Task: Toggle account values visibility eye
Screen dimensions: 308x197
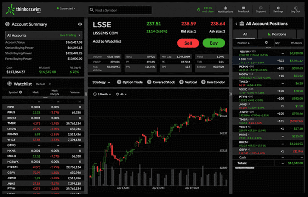Action: pos(80,24)
